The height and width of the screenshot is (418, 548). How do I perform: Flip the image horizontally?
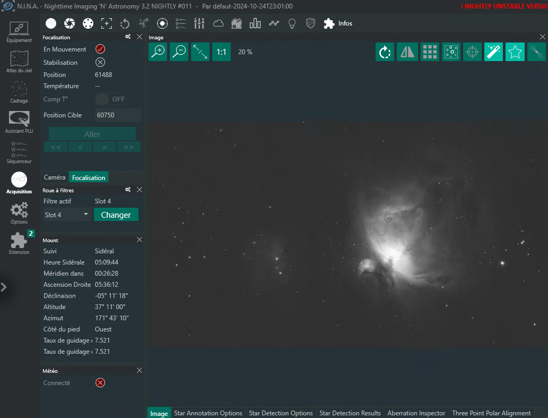tap(407, 52)
